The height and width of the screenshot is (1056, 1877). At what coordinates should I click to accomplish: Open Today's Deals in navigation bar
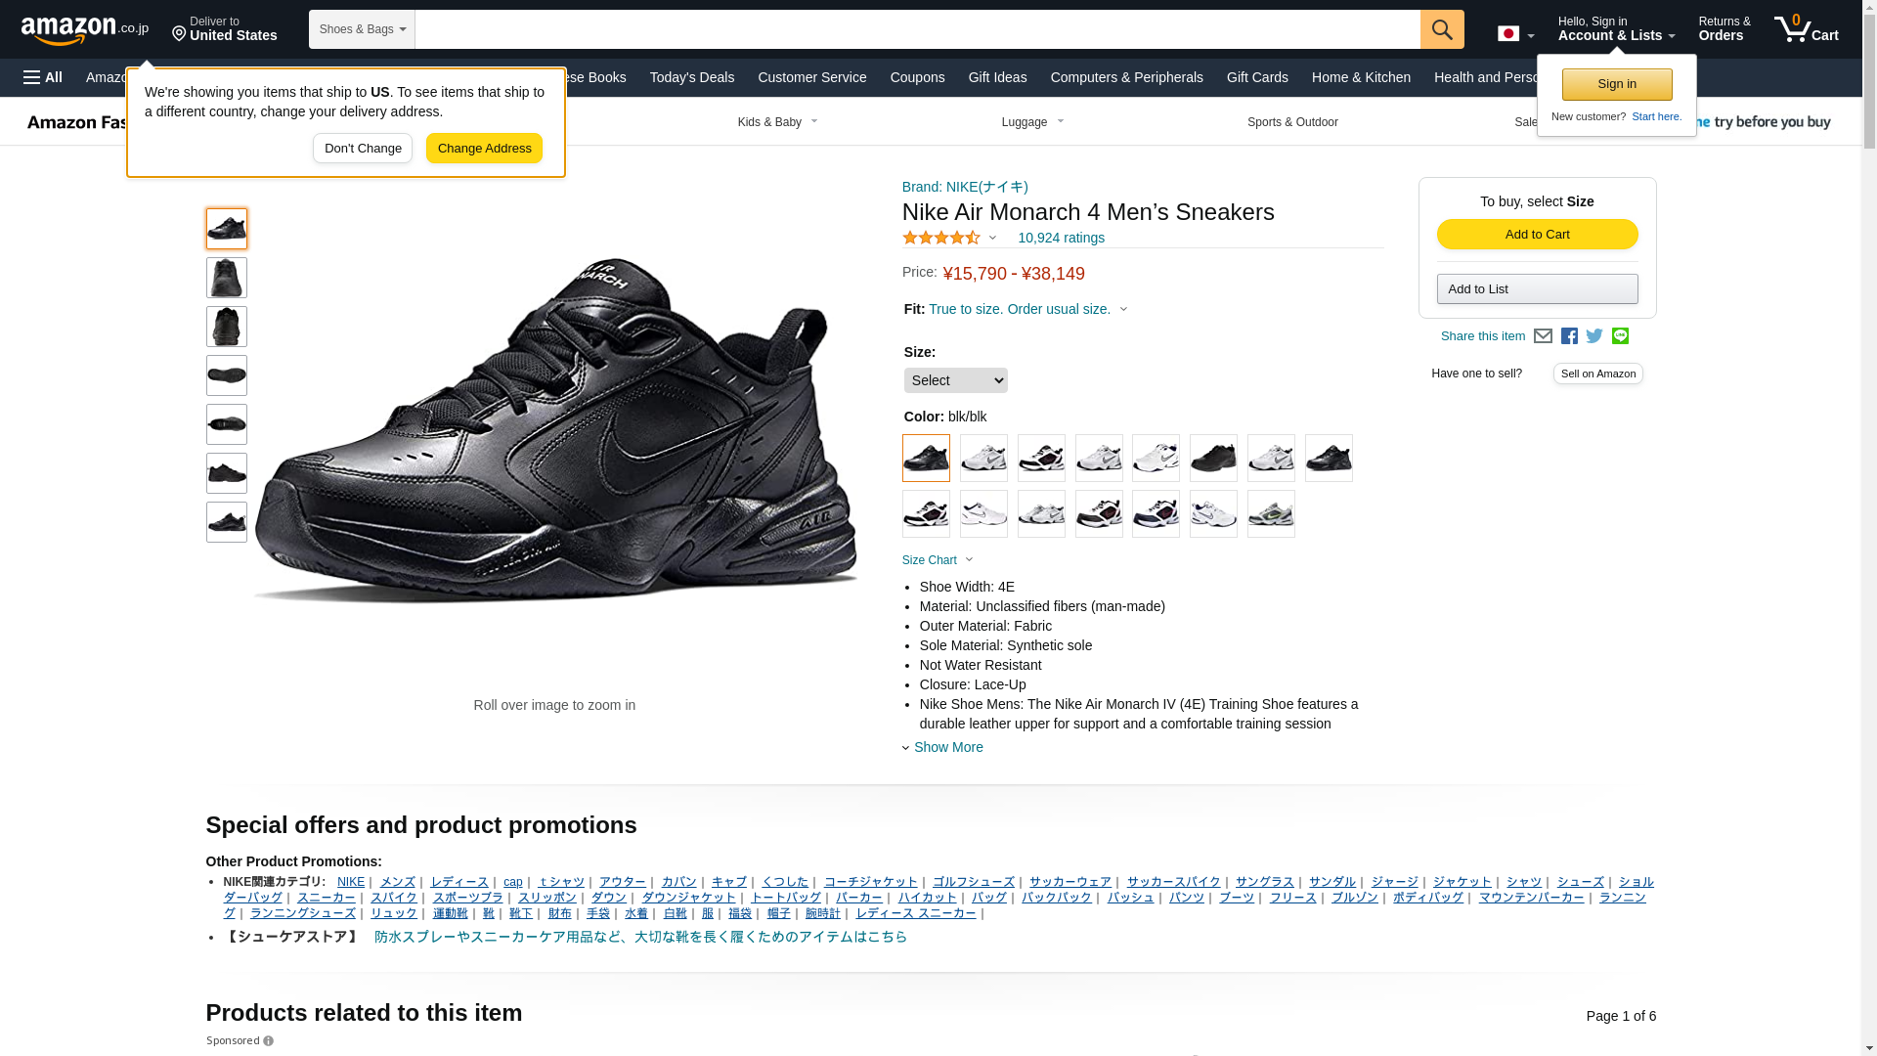click(x=692, y=77)
